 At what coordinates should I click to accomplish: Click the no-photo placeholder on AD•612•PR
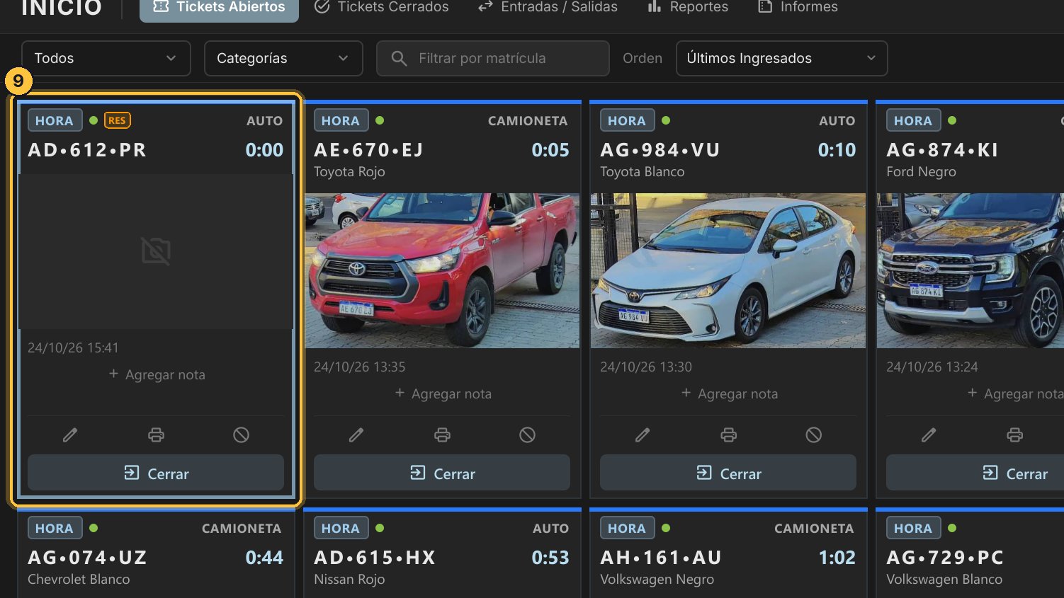(156, 251)
